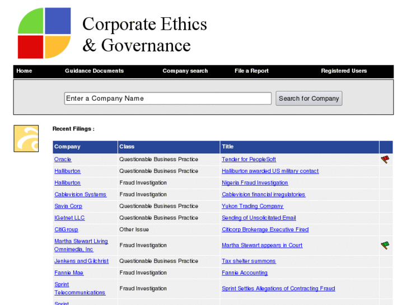This screenshot has height=305, width=407.
Task: Open Martha Stewart Living Omnimedia, Inc link
Action: (x=81, y=245)
